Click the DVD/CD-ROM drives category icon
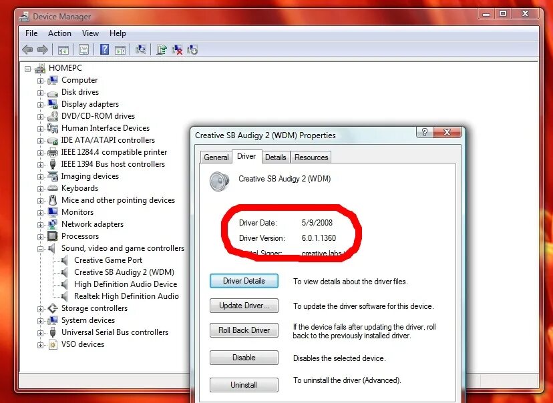The image size is (553, 403). point(53,116)
